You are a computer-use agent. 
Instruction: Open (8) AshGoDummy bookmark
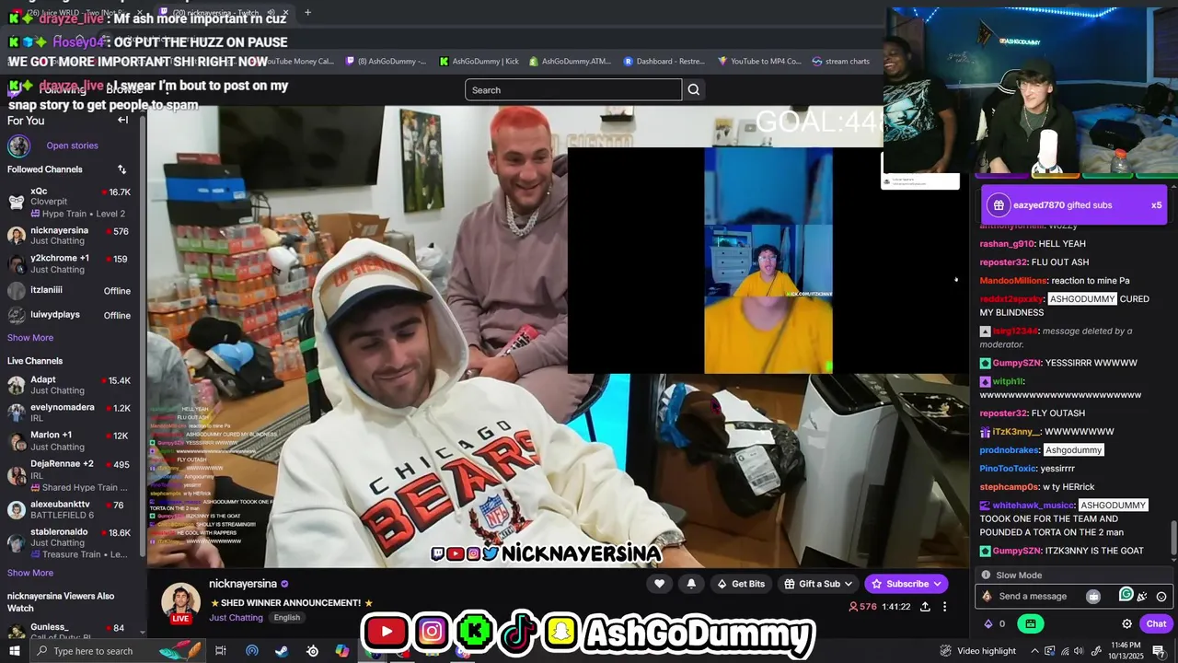(x=386, y=62)
